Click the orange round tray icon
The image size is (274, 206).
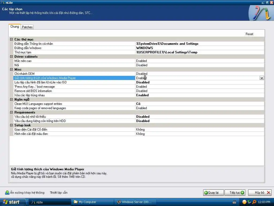(244, 202)
